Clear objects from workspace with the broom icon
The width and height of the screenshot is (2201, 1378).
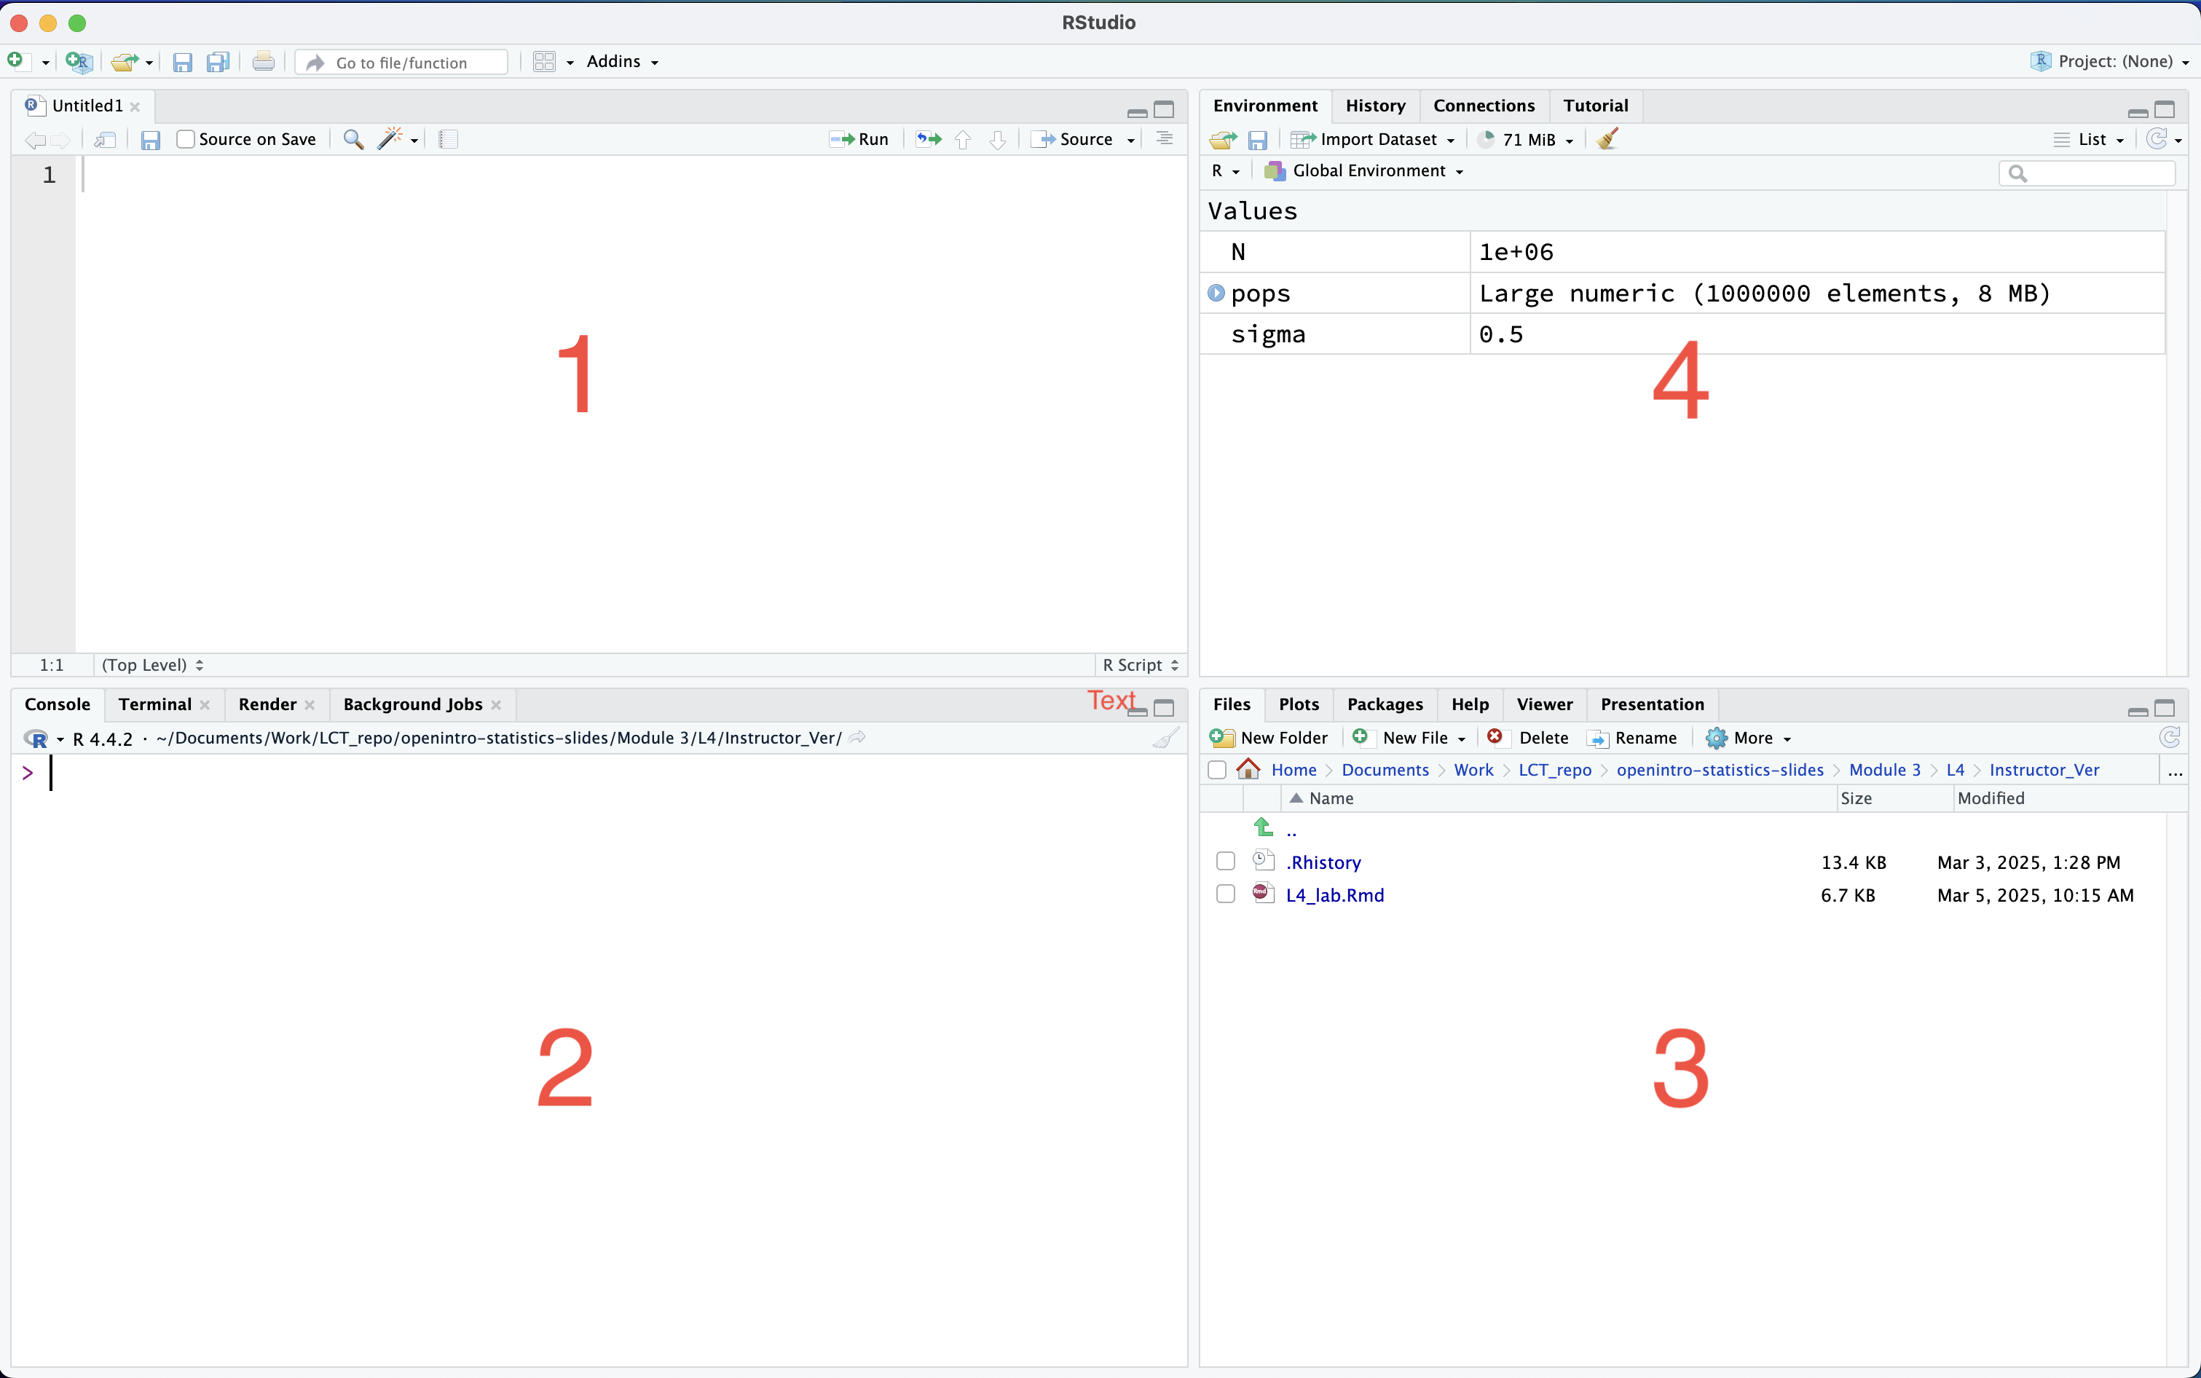(x=1607, y=138)
